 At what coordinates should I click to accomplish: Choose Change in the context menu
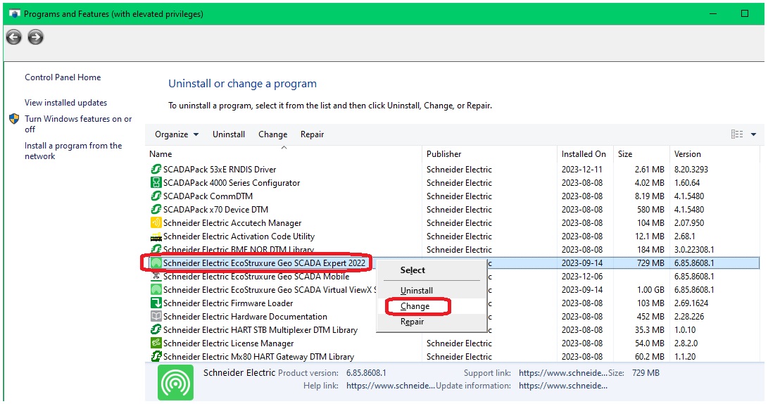pyautogui.click(x=415, y=306)
